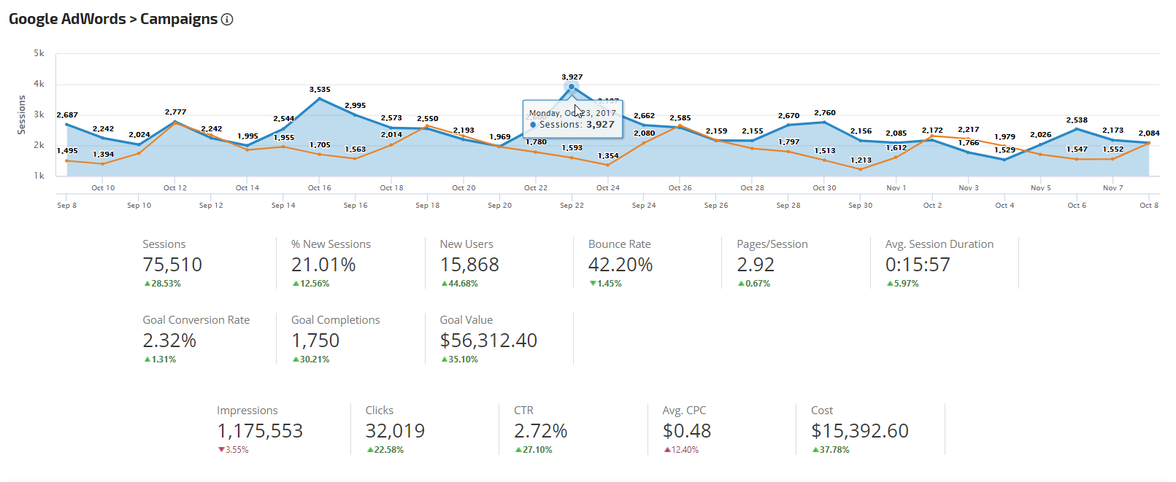Select the 3,535 peak data label
The image size is (1176, 482).
(x=320, y=90)
